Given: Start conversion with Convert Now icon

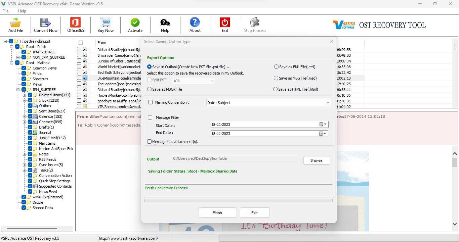Looking at the screenshot, I should [46, 22].
